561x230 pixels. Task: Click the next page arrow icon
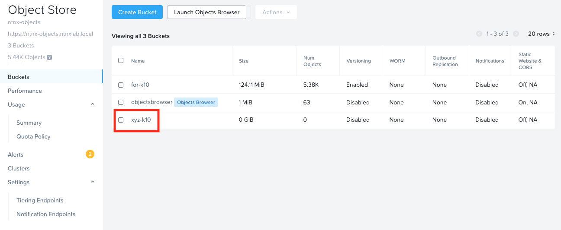[516, 34]
